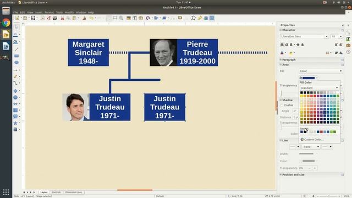The image size is (352, 198).
Task: Click the Insert Text Box icon
Action: coord(135,18)
